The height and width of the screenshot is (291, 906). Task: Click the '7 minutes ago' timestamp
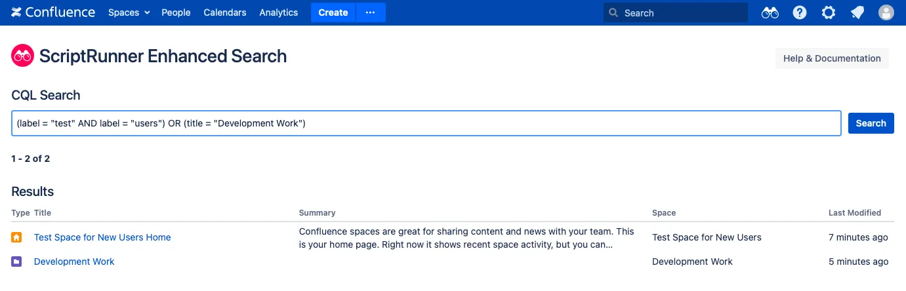pyautogui.click(x=858, y=237)
